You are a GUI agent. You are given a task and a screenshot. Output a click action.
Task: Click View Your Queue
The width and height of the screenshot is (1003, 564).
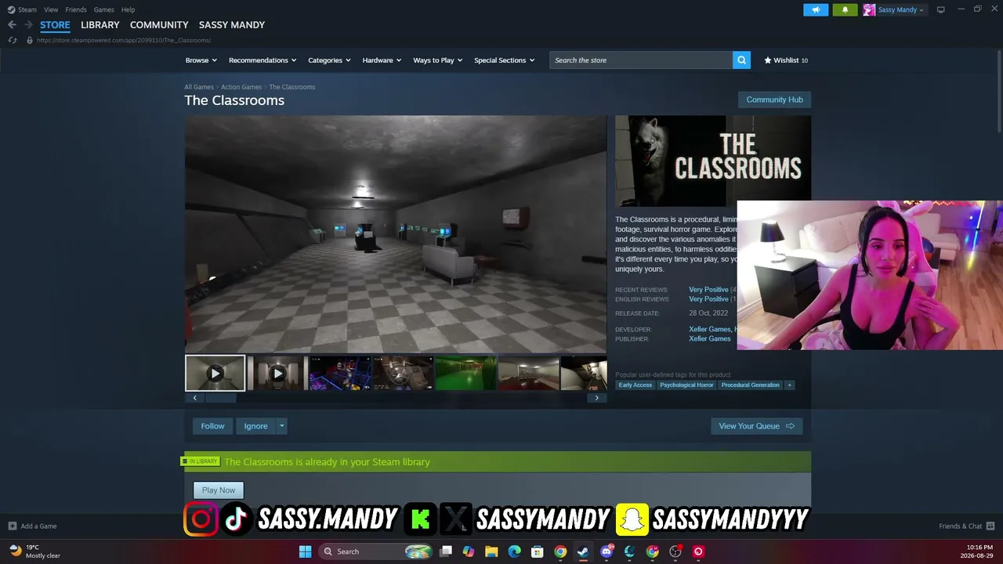[x=756, y=426]
